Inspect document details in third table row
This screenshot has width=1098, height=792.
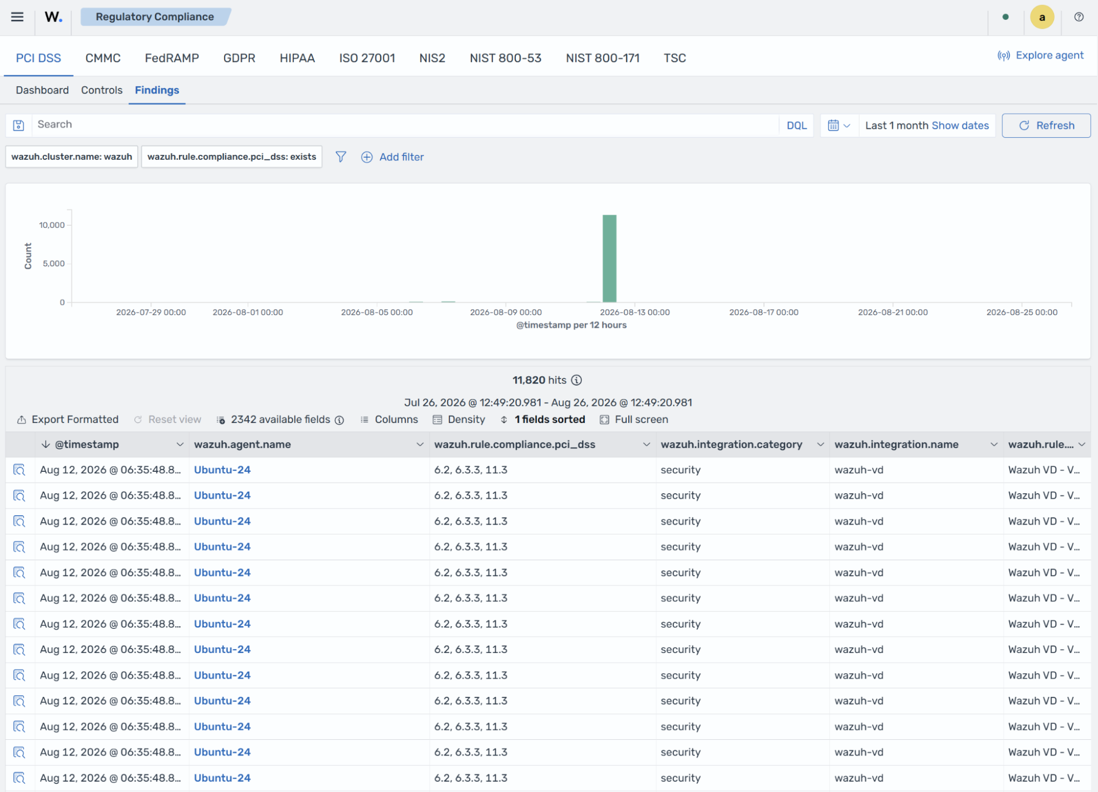19,521
